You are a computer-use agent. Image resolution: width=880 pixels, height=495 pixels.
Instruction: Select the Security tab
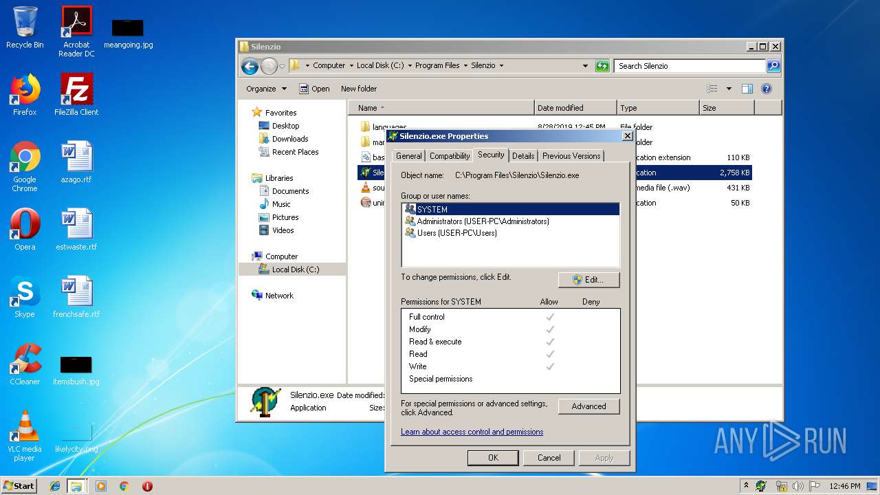coord(491,155)
